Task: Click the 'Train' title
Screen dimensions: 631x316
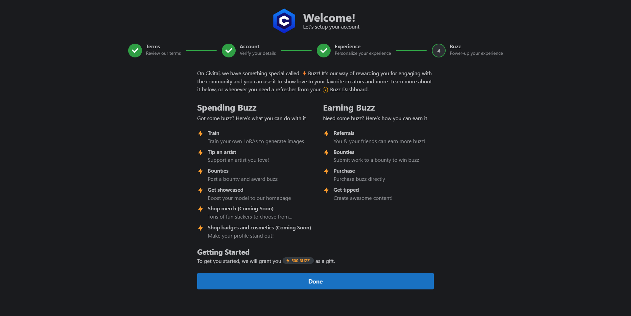Action: [213, 133]
